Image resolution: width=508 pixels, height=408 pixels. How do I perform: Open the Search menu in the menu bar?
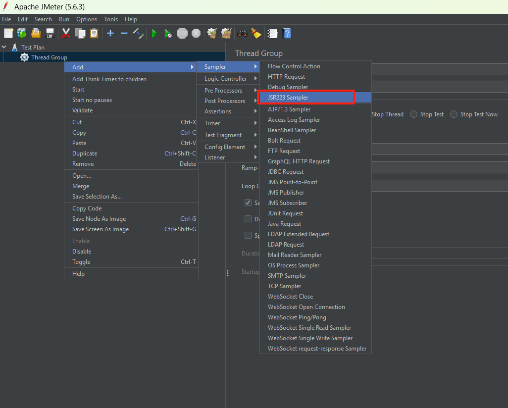click(43, 19)
